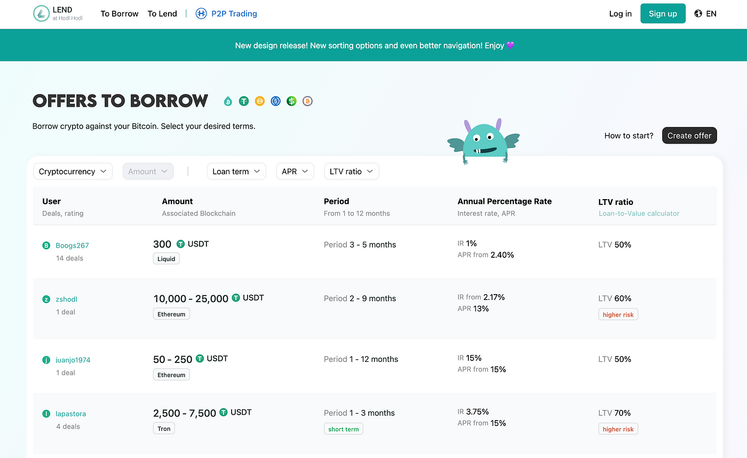The width and height of the screenshot is (747, 458).
Task: Select the blue USDC coin icon
Action: (x=275, y=100)
